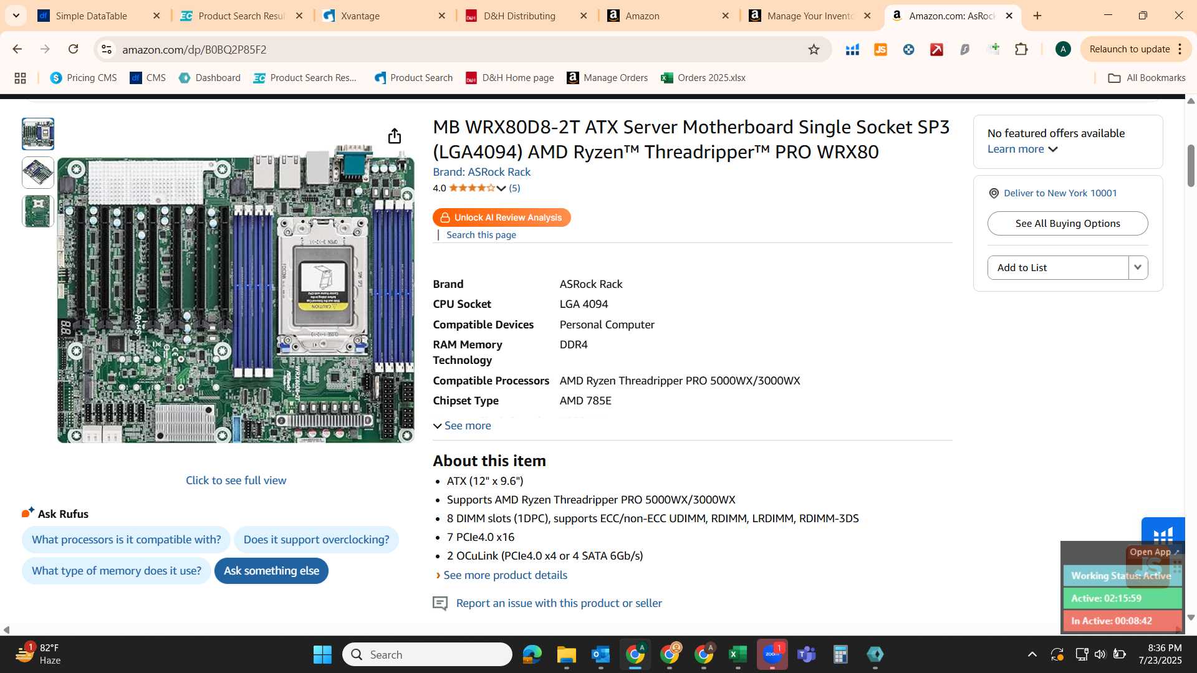Screen dimensions: 1197x673
Task: Switch to the Simple DataTable tab
Action: click(x=100, y=16)
